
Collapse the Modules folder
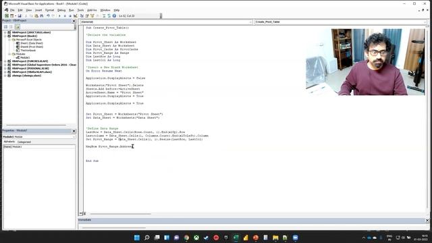[9, 54]
